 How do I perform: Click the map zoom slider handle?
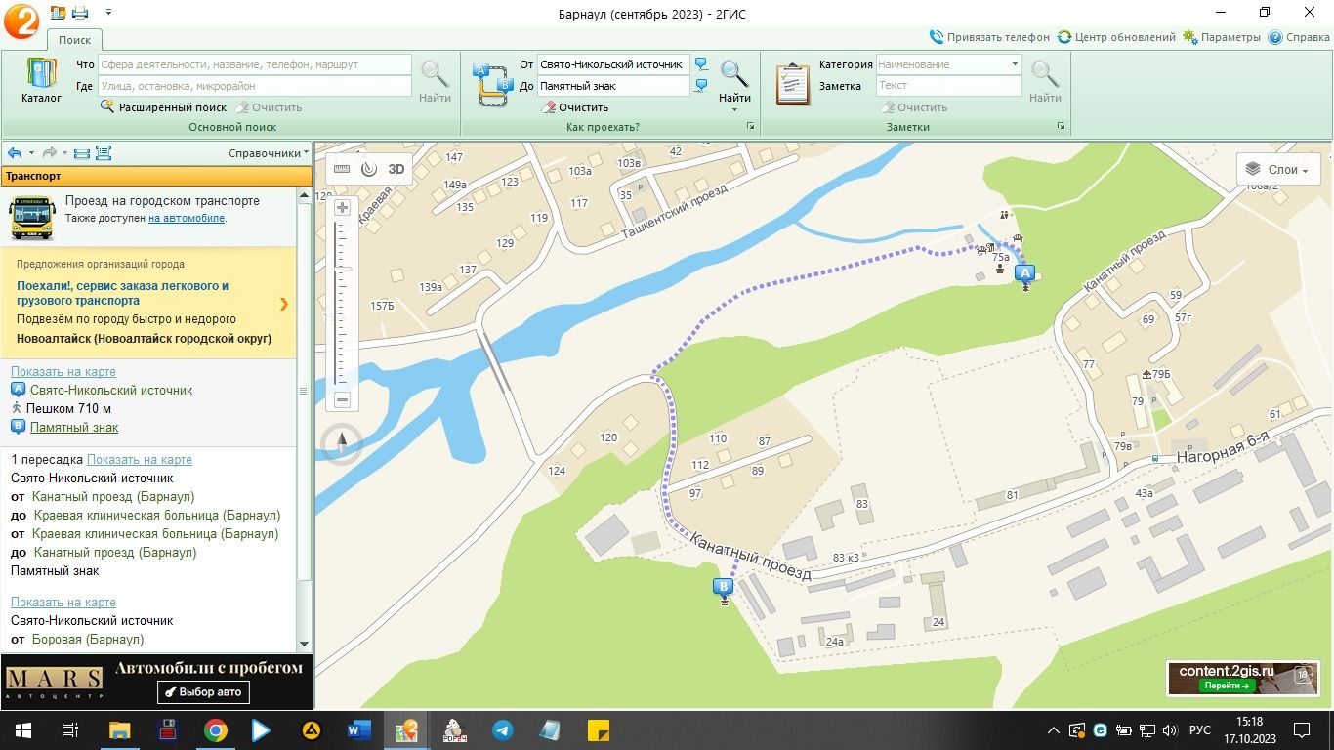[x=343, y=270]
